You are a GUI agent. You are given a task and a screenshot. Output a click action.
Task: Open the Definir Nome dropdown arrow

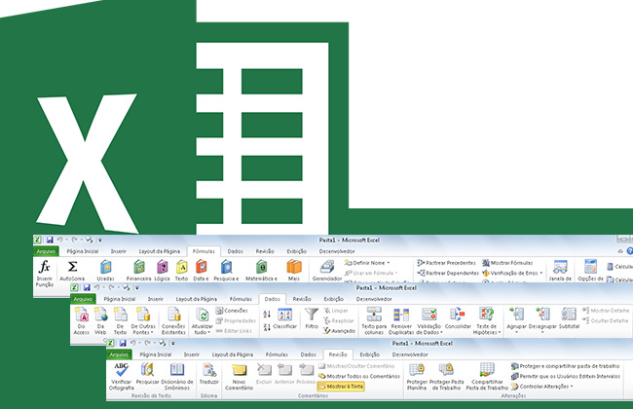click(389, 263)
